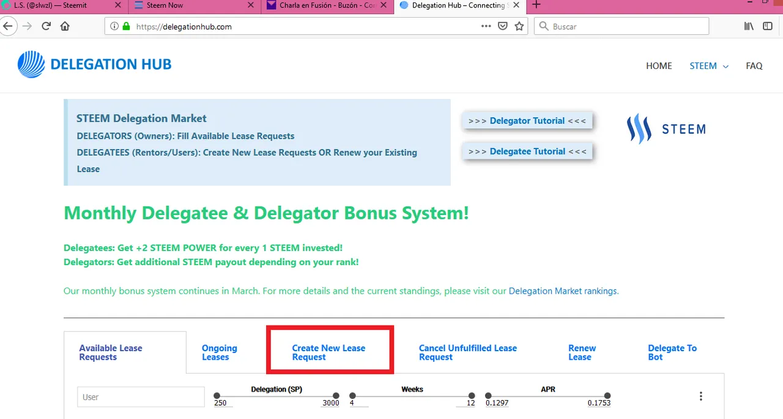This screenshot has height=419, width=783.
Task: Click the APR maximum value 0.1753
Action: click(x=599, y=403)
